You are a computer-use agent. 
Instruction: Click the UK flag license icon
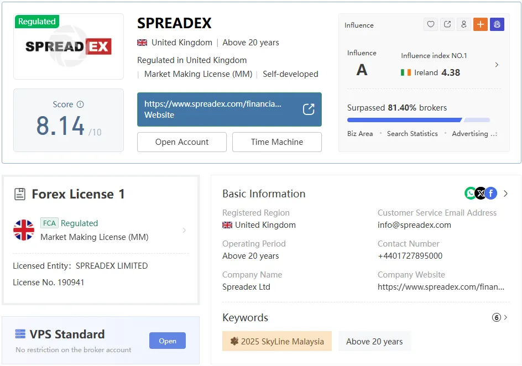tap(24, 230)
